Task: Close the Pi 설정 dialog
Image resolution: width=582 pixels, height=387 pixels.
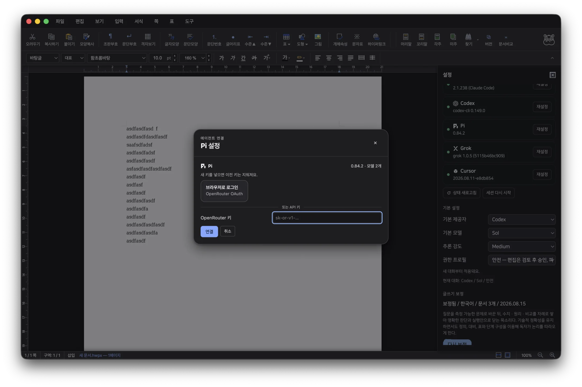Action: point(375,143)
